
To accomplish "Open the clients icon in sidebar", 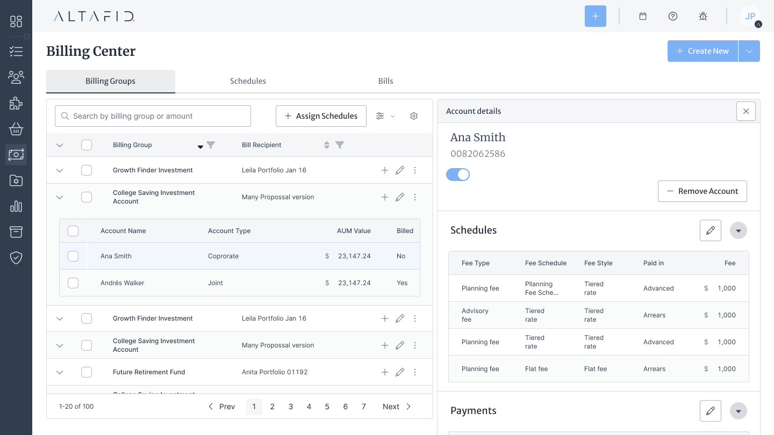I will pos(16,77).
